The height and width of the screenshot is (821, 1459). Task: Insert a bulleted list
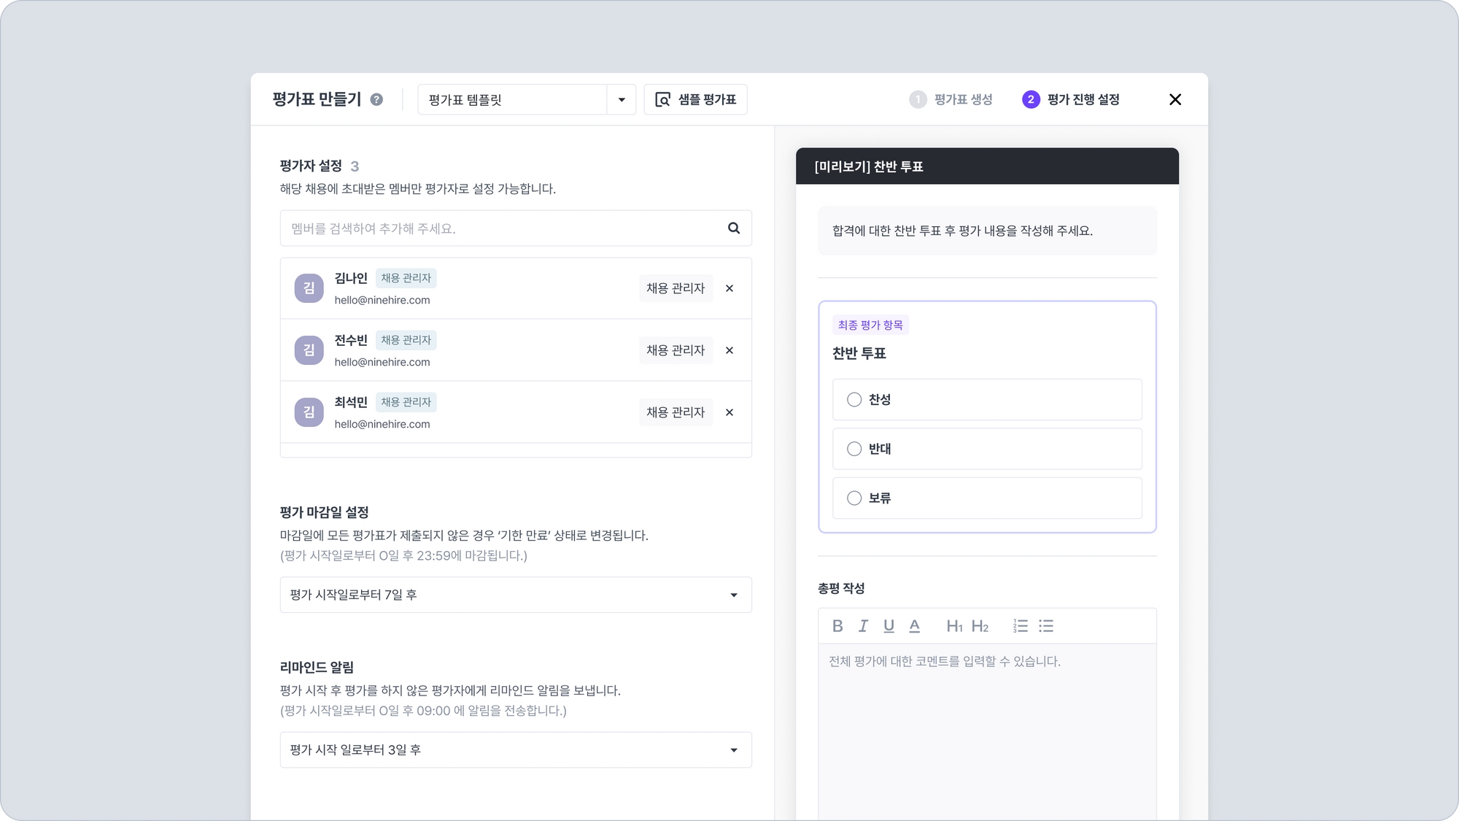pos(1046,626)
